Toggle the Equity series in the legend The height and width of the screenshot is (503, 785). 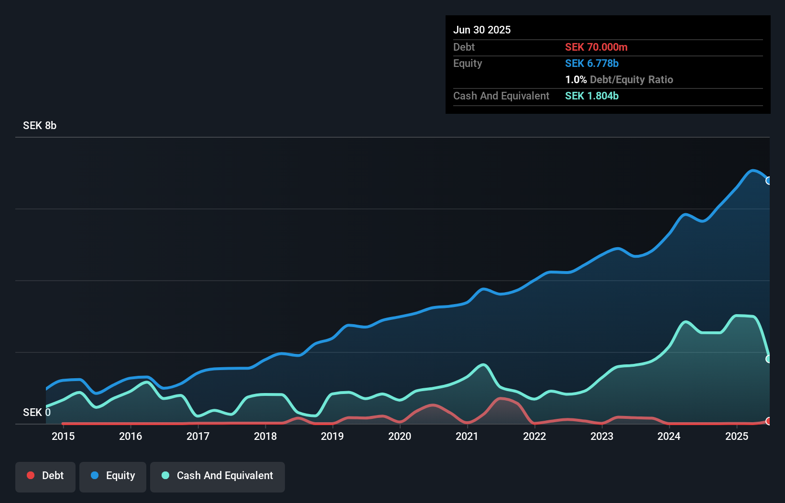coord(113,476)
